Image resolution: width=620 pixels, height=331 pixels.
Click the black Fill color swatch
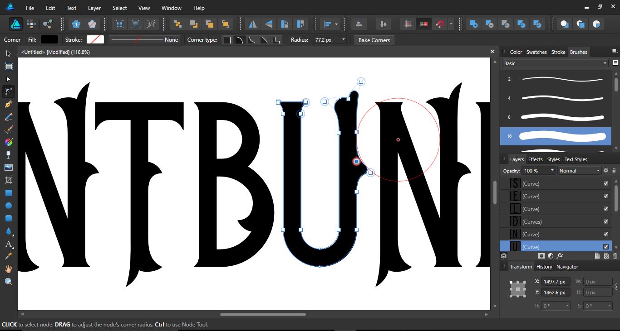(x=49, y=40)
